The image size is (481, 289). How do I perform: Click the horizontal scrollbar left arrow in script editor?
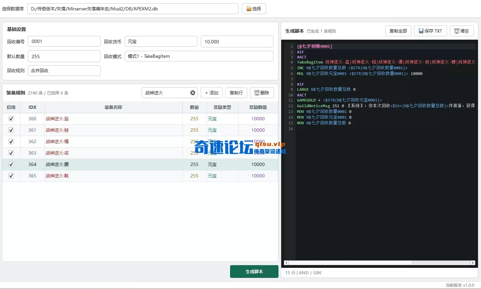(286, 263)
